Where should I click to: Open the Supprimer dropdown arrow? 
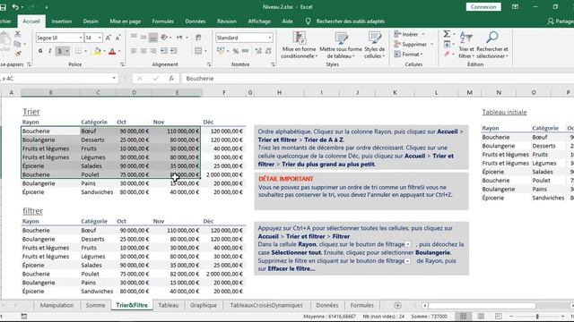pos(432,44)
